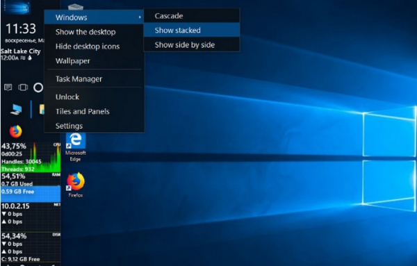This screenshot has height=266, width=417.
Task: Click the Start Windows logo tile
Action: click(x=17, y=8)
